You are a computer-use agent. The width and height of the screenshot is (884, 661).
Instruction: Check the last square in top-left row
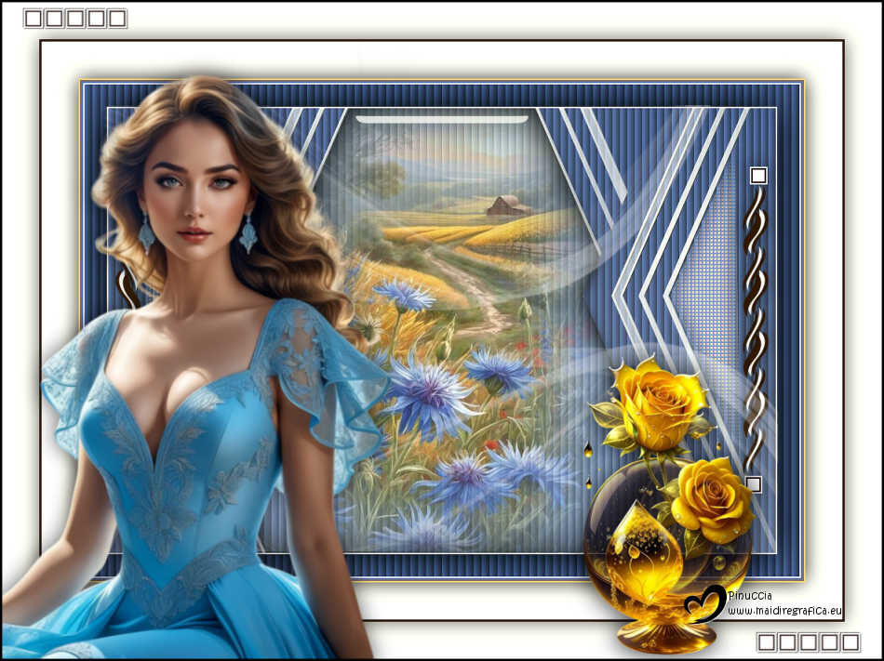pyautogui.click(x=116, y=18)
